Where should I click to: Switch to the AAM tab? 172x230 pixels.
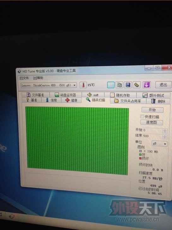[93, 95]
